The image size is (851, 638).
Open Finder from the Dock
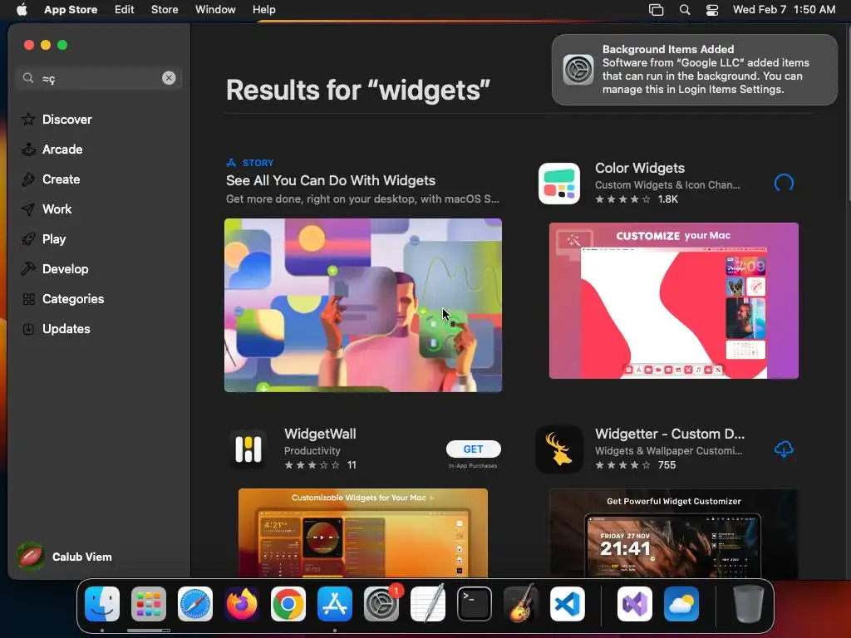click(x=102, y=604)
